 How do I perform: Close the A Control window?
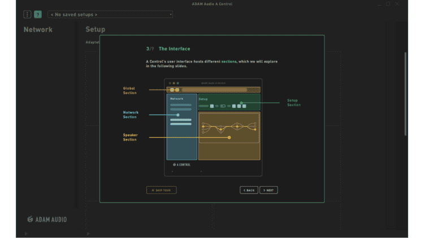pos(397,4)
